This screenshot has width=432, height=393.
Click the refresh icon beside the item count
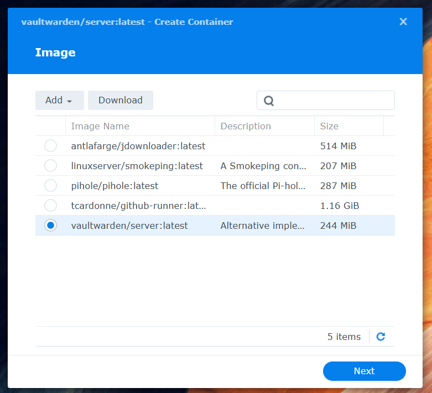point(381,337)
